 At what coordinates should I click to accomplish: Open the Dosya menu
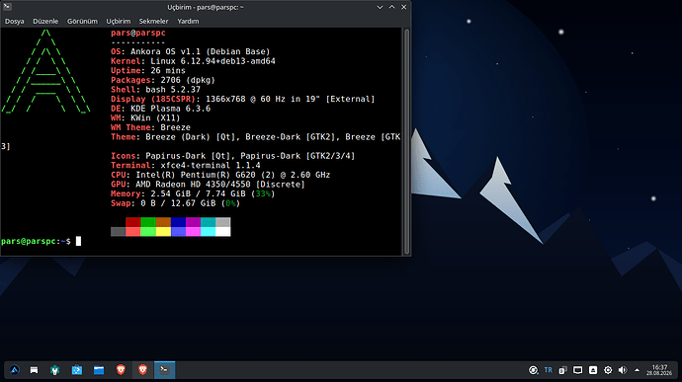tap(15, 21)
